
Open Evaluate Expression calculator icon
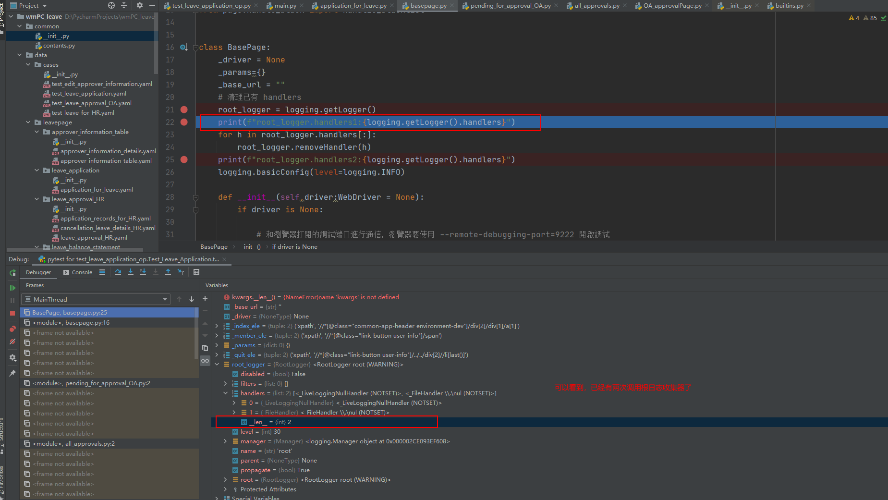click(x=196, y=272)
